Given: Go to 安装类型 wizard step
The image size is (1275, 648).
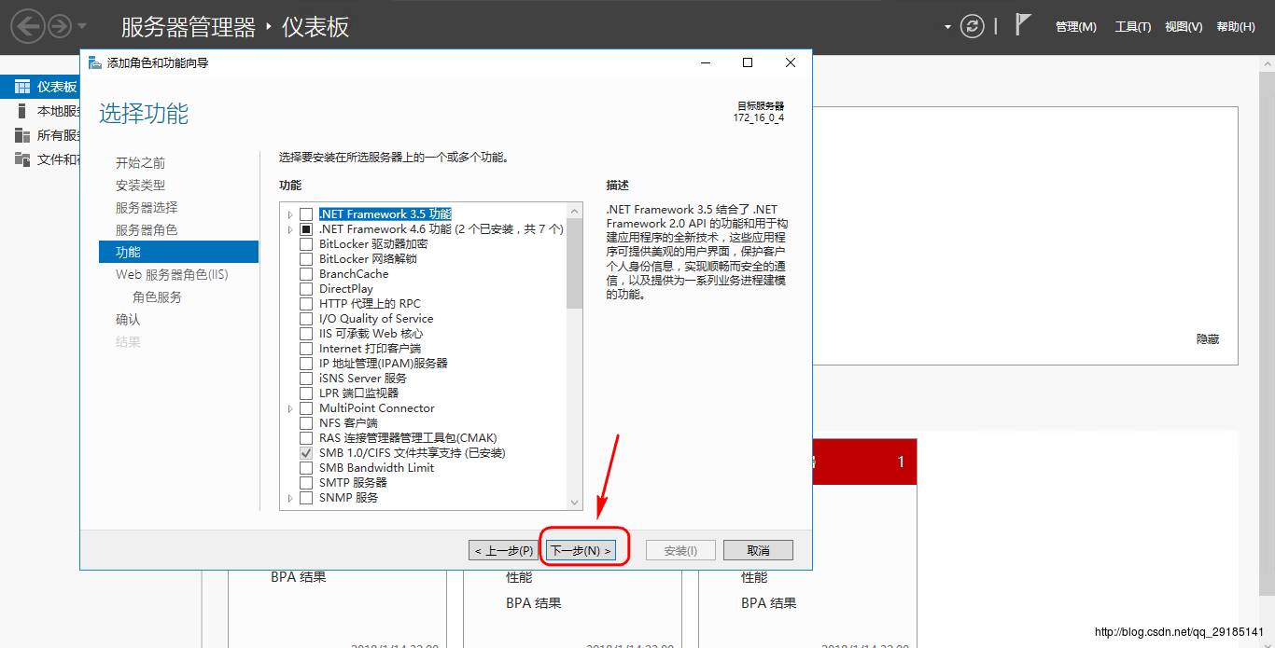Looking at the screenshot, I should tap(140, 186).
